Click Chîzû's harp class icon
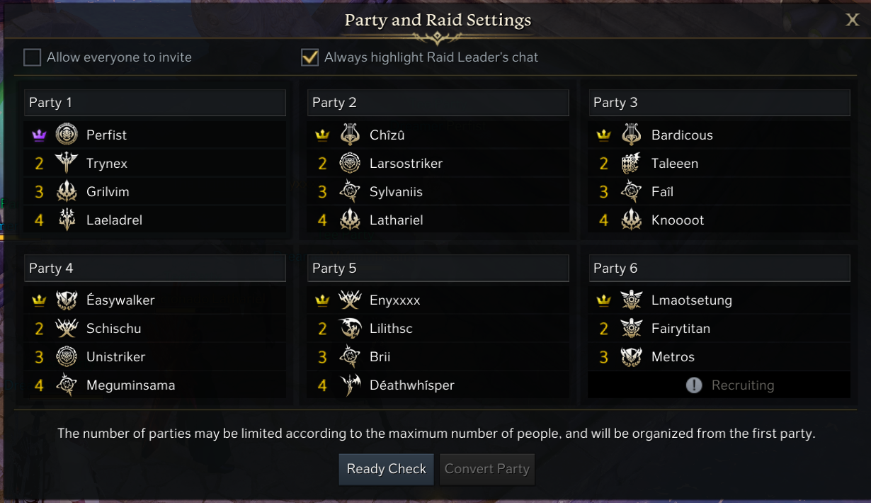 pyautogui.click(x=350, y=135)
